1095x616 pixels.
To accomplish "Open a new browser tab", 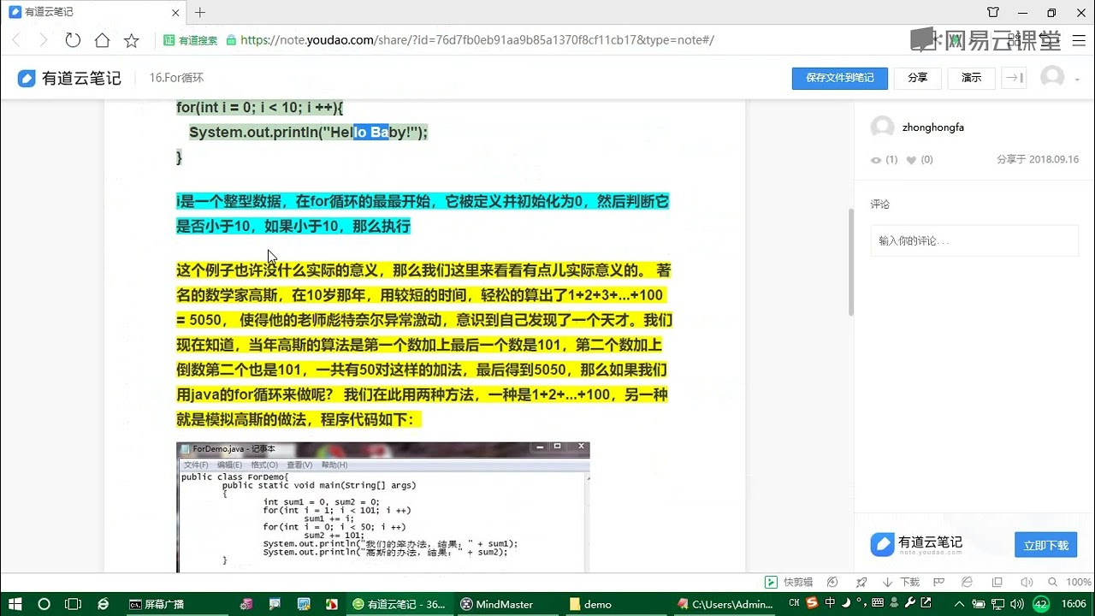I will (x=200, y=12).
